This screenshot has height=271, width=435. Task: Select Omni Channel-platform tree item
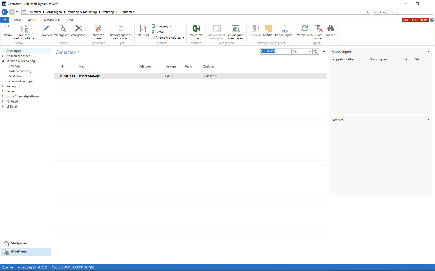point(23,96)
